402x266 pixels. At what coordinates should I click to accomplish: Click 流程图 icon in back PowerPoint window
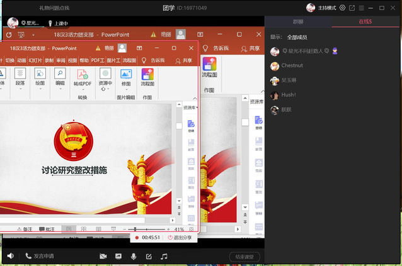[209, 64]
